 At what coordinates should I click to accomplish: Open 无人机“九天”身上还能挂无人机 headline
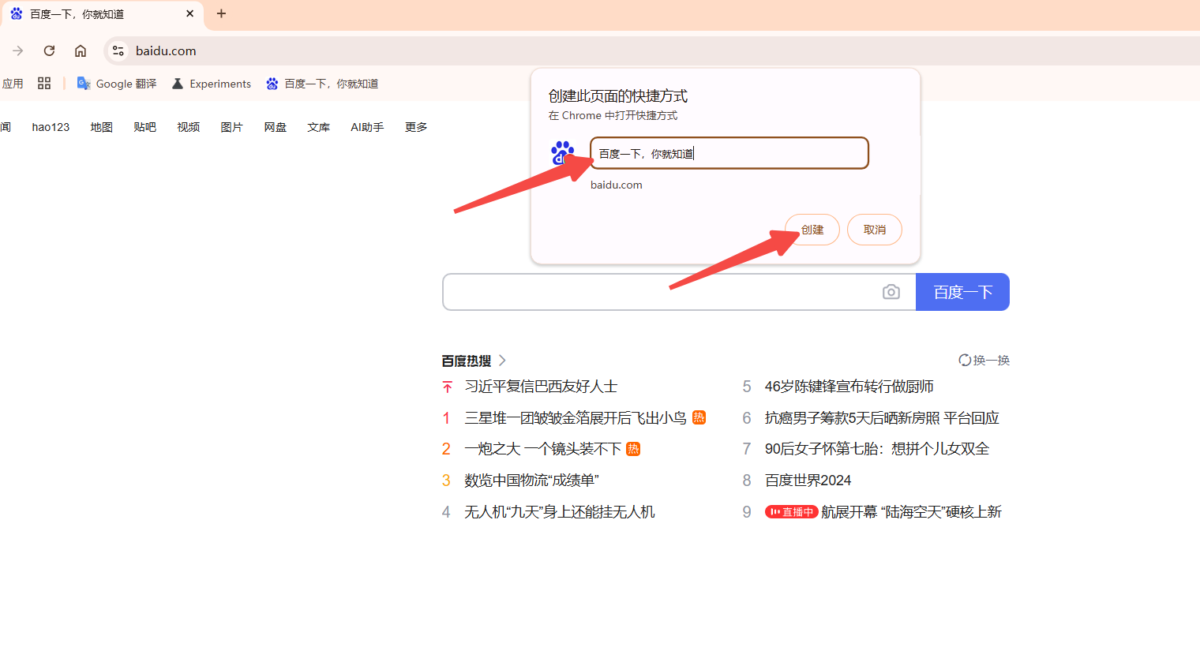(x=560, y=512)
